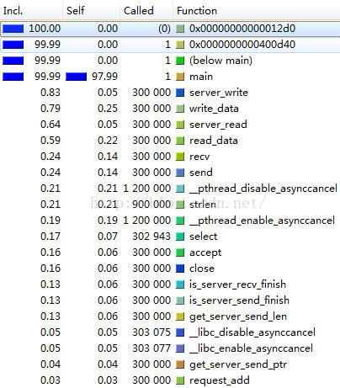Screen dimensions: 340x388
Task: Click the color square beside __libc_disable_asynccancel
Action: [x=180, y=332]
